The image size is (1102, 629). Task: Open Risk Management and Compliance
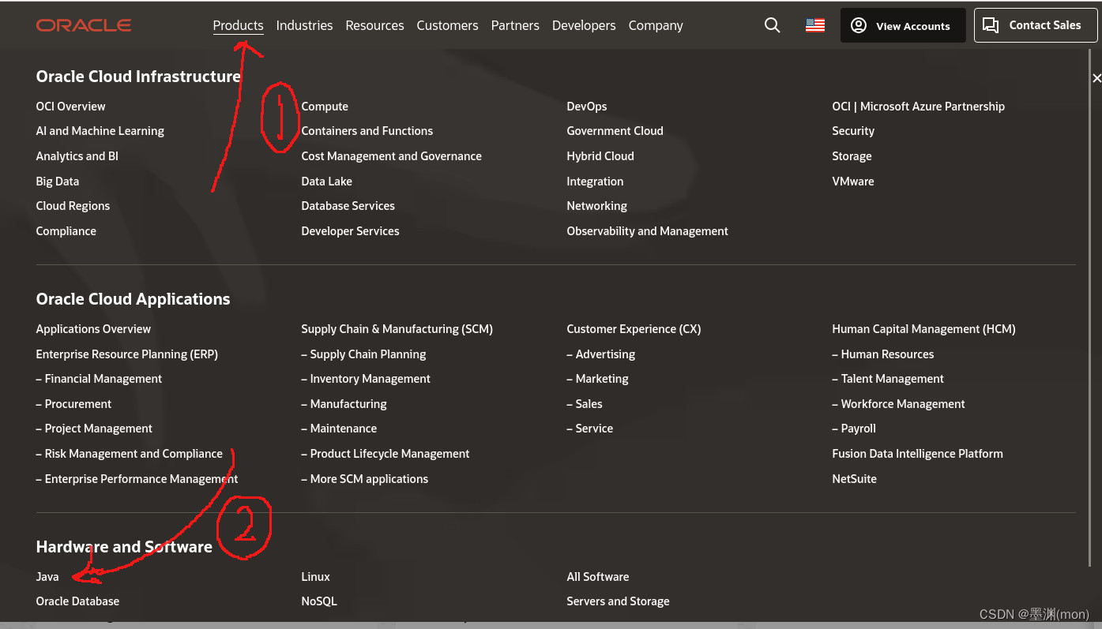pyautogui.click(x=130, y=454)
